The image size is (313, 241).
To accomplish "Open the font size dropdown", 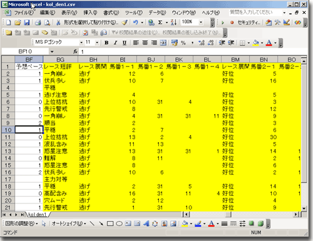I will [x=97, y=43].
